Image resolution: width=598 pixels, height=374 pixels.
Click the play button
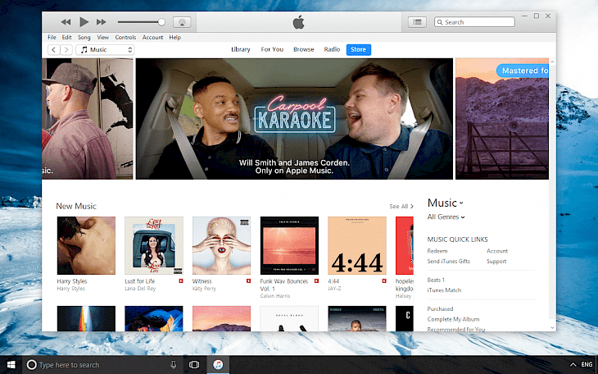(84, 22)
